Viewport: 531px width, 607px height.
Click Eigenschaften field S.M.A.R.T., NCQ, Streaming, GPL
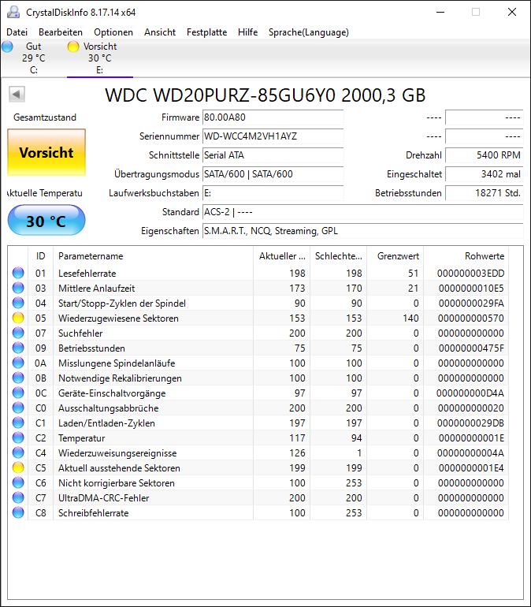tap(362, 231)
